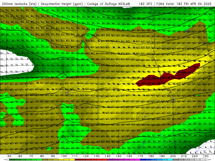Pick the darkest green swatch at the colorbar's start
The height and width of the screenshot is (161, 215).
(12, 160)
